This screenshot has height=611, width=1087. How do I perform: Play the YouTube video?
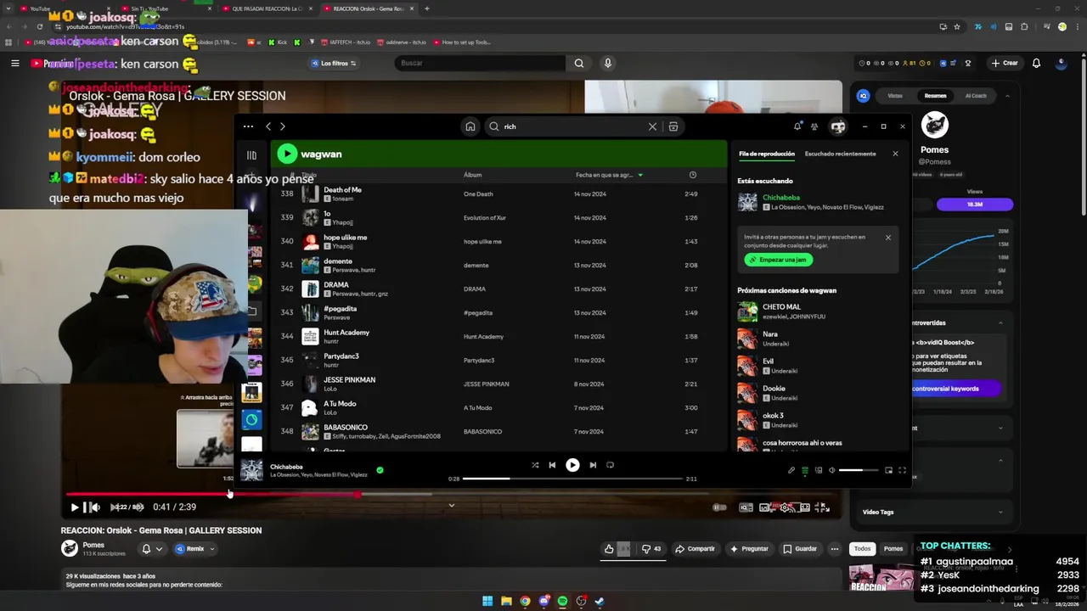click(75, 507)
